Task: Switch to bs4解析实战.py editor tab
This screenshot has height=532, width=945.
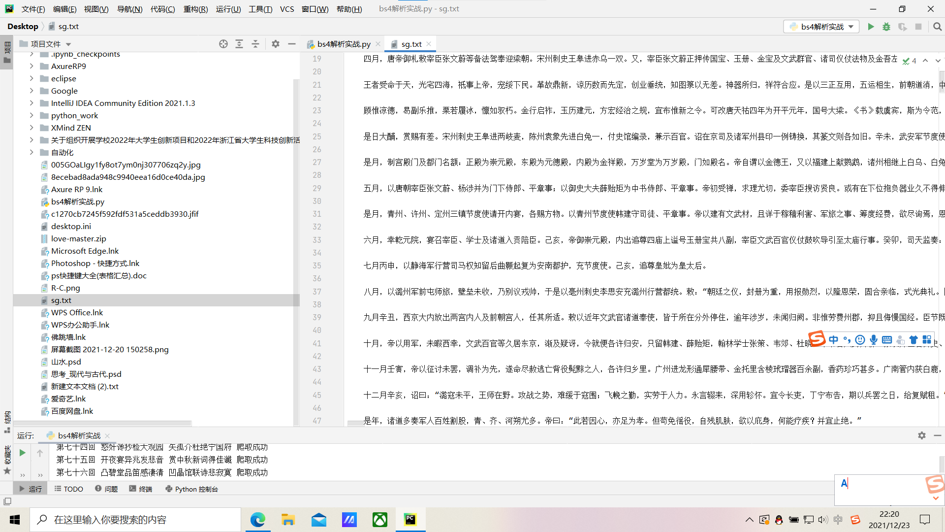Action: click(x=343, y=44)
